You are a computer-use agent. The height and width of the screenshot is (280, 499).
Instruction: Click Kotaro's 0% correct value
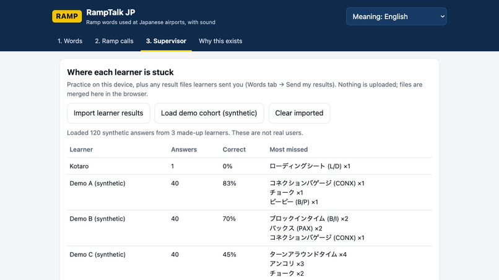(228, 166)
